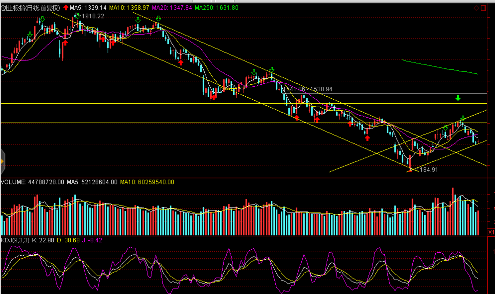Click the split-panel layout icon at top right

pos(483,8)
